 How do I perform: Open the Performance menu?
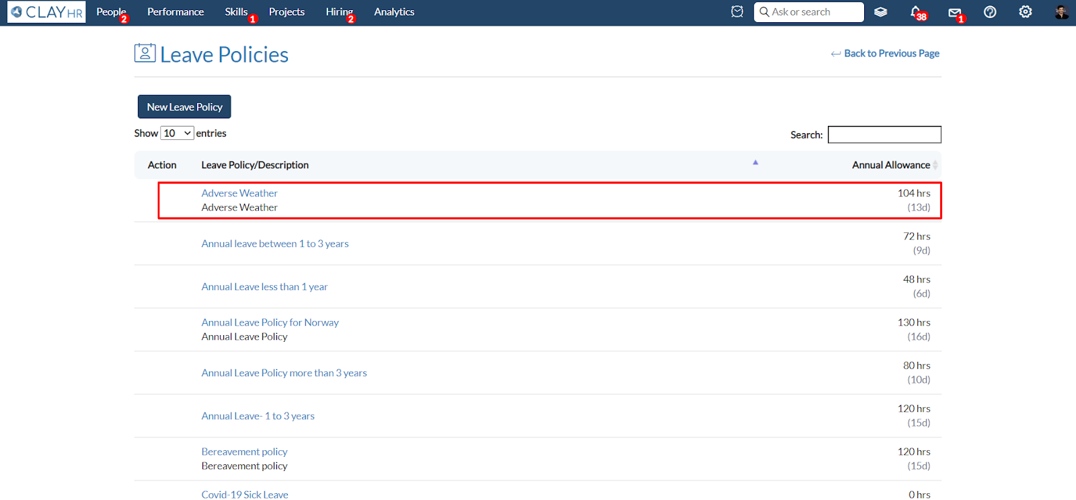(176, 12)
